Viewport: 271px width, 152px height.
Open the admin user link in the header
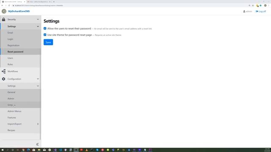point(247,11)
